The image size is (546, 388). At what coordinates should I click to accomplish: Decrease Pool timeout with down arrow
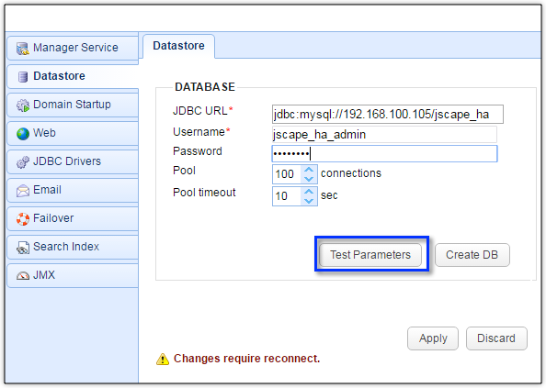pyautogui.click(x=309, y=201)
